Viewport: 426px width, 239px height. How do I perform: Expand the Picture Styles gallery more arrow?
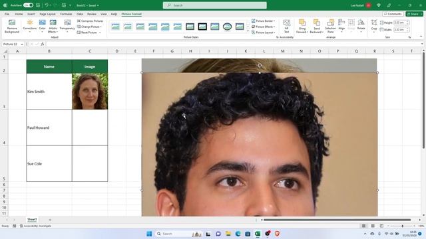point(248,31)
